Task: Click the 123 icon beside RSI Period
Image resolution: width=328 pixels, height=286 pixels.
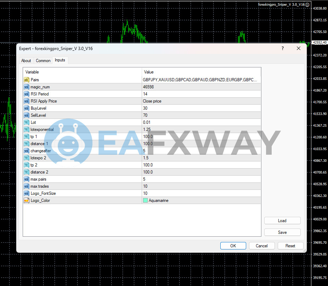Action: tap(27, 94)
